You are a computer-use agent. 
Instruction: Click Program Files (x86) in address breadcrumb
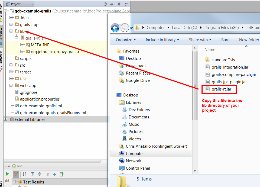(x=222, y=28)
